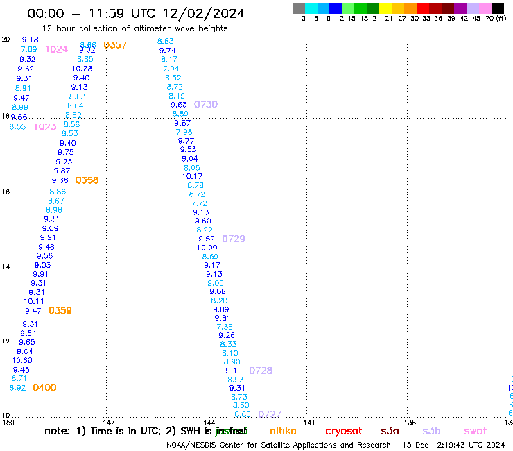The height and width of the screenshot is (451, 513).
Task: Select the reading 9.19 beside 0728
Action: pyautogui.click(x=234, y=371)
